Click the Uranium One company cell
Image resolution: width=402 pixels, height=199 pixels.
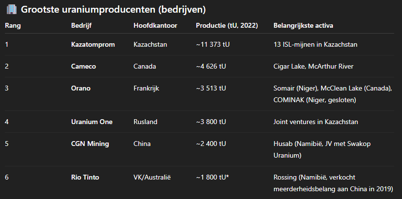click(x=92, y=122)
